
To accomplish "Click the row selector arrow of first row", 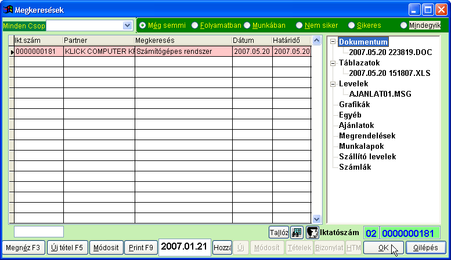I will [12, 52].
